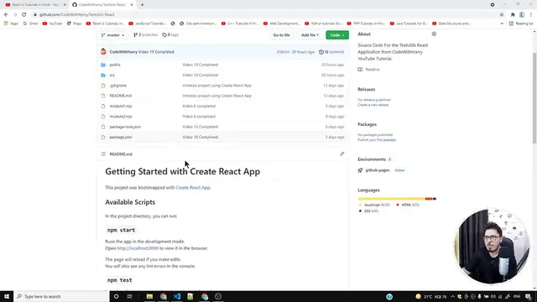Open the Chrome three-dot menu
The height and width of the screenshot is (302, 537).
tap(531, 15)
